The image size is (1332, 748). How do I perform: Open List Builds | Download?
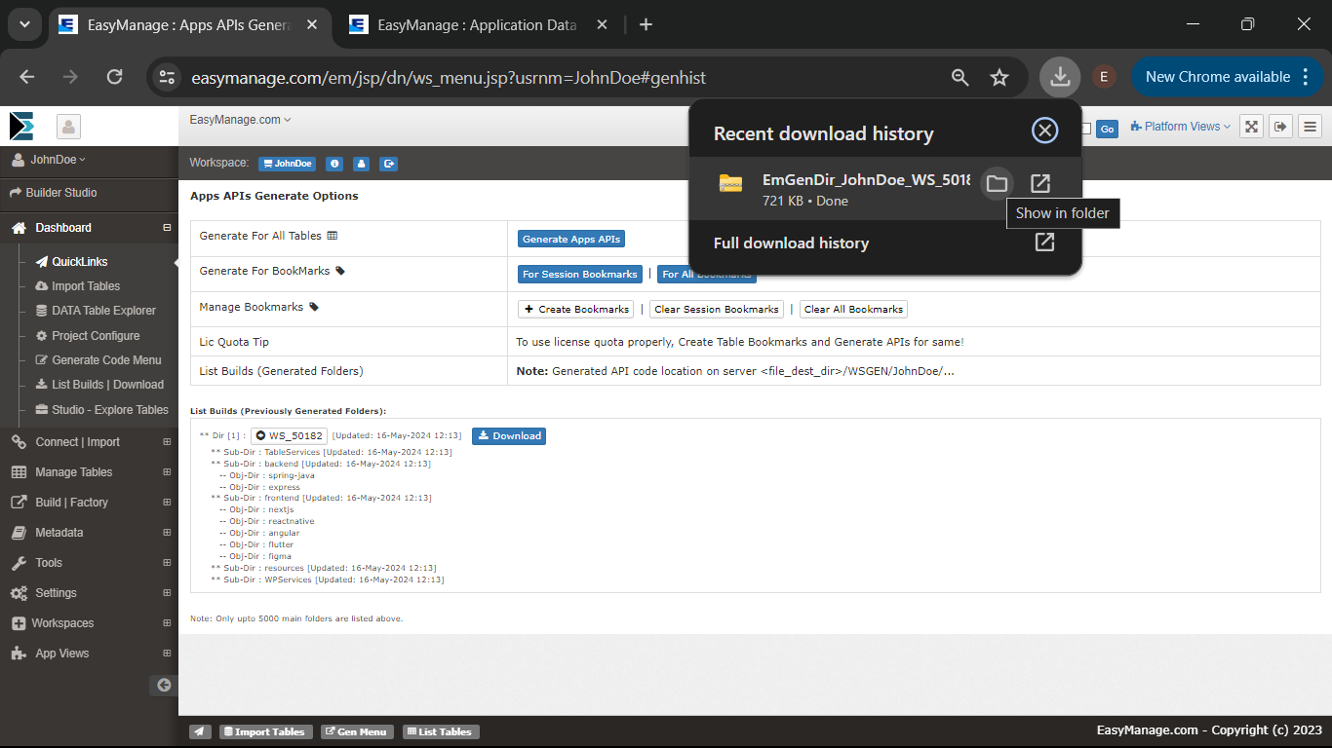pyautogui.click(x=99, y=384)
